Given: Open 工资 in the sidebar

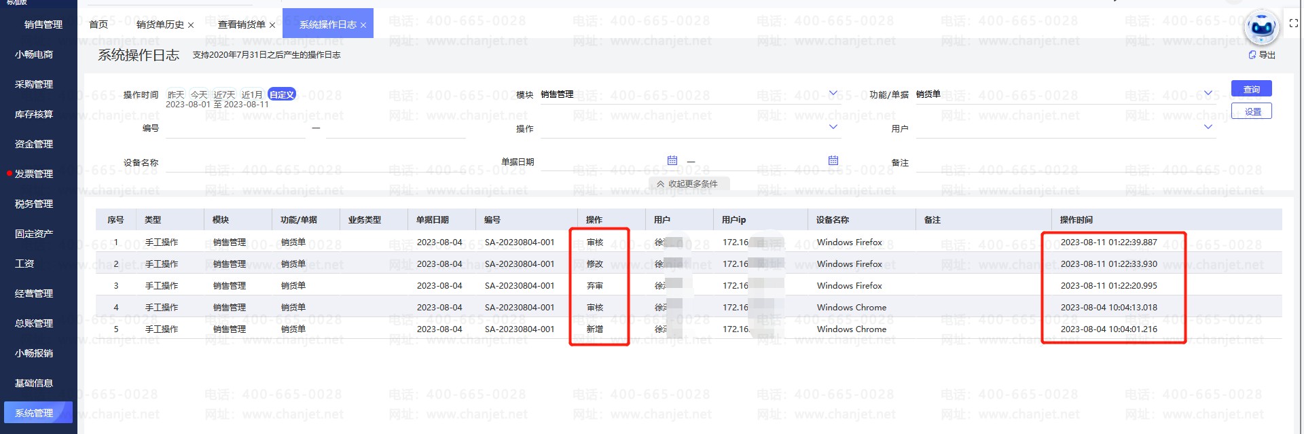Looking at the screenshot, I should pyautogui.click(x=24, y=264).
